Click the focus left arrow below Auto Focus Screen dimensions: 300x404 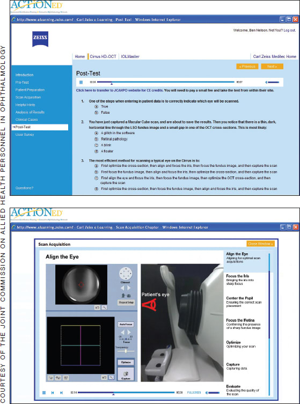pos(123,332)
